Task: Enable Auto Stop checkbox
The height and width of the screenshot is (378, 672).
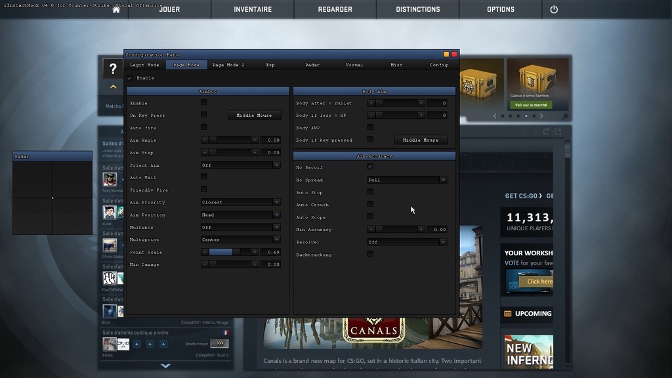Action: click(x=370, y=192)
